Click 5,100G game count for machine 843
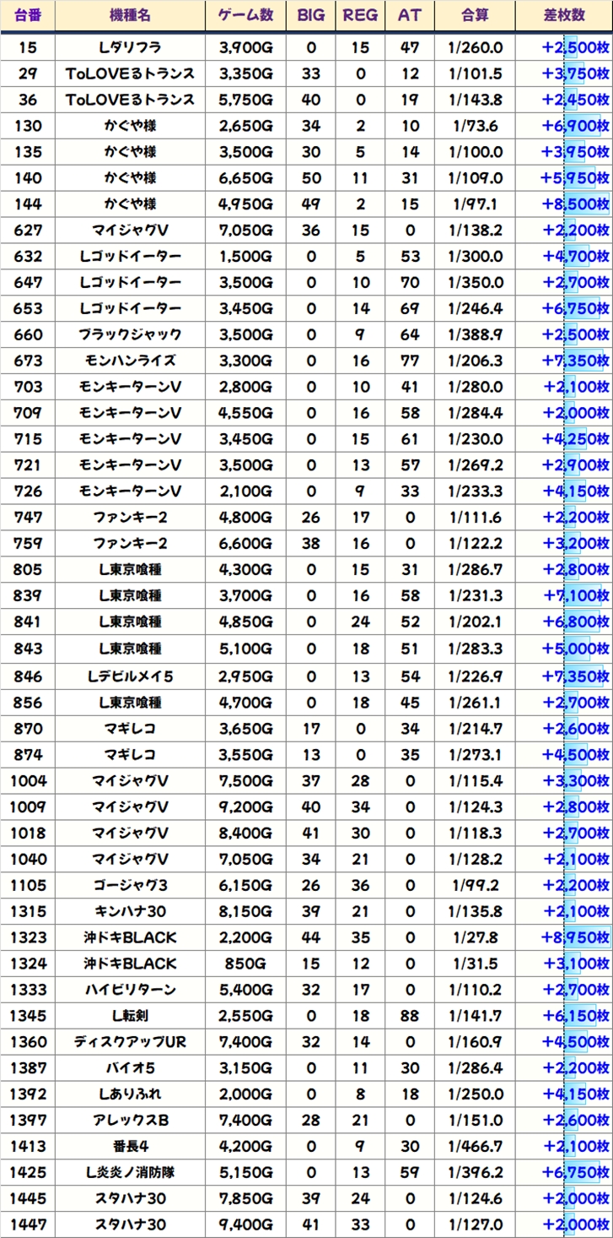Image resolution: width=613 pixels, height=1238 pixels. [x=245, y=649]
